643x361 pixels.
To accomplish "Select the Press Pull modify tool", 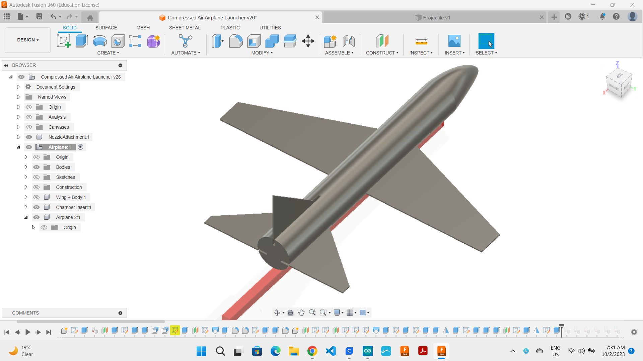I will coord(218,41).
